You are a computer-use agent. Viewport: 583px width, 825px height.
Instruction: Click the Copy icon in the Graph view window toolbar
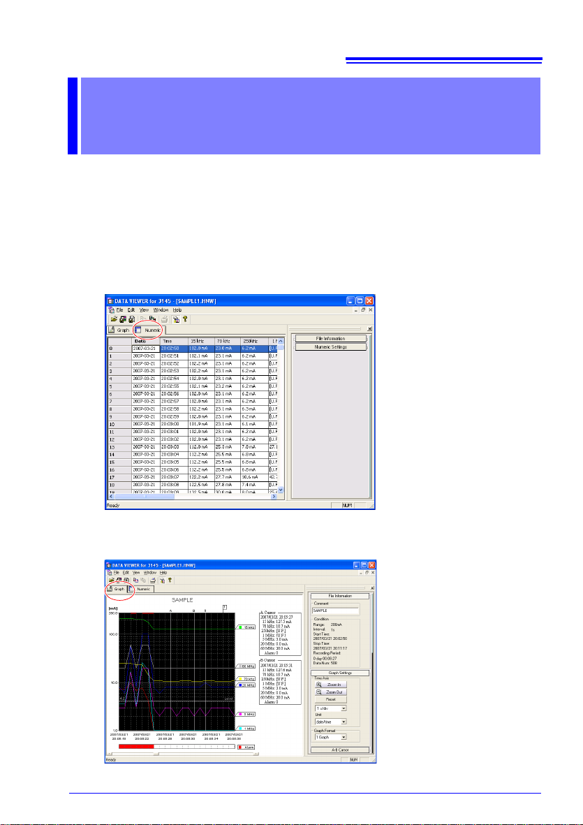(136, 581)
